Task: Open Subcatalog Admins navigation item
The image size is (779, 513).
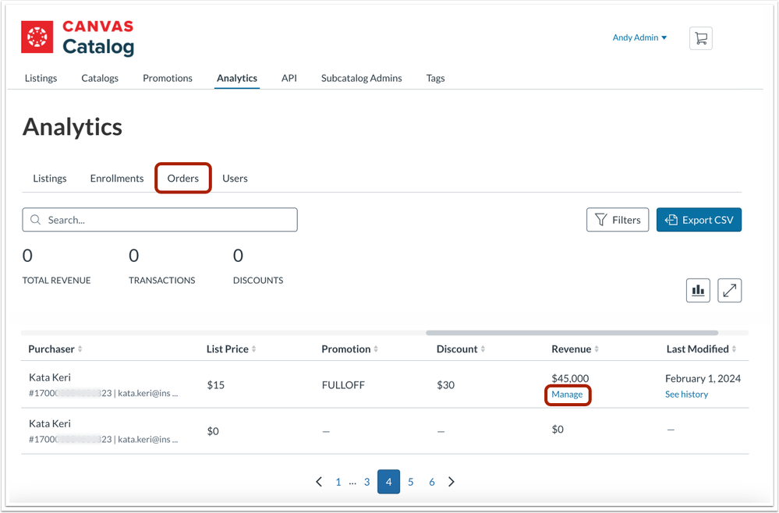Action: click(361, 78)
